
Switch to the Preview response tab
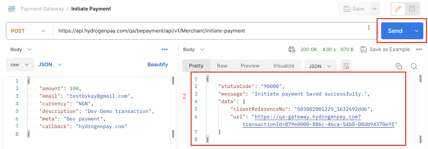click(250, 66)
